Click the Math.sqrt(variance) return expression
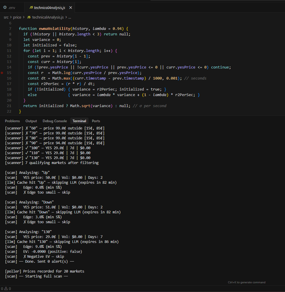The width and height of the screenshot is (285, 292). point(91,106)
